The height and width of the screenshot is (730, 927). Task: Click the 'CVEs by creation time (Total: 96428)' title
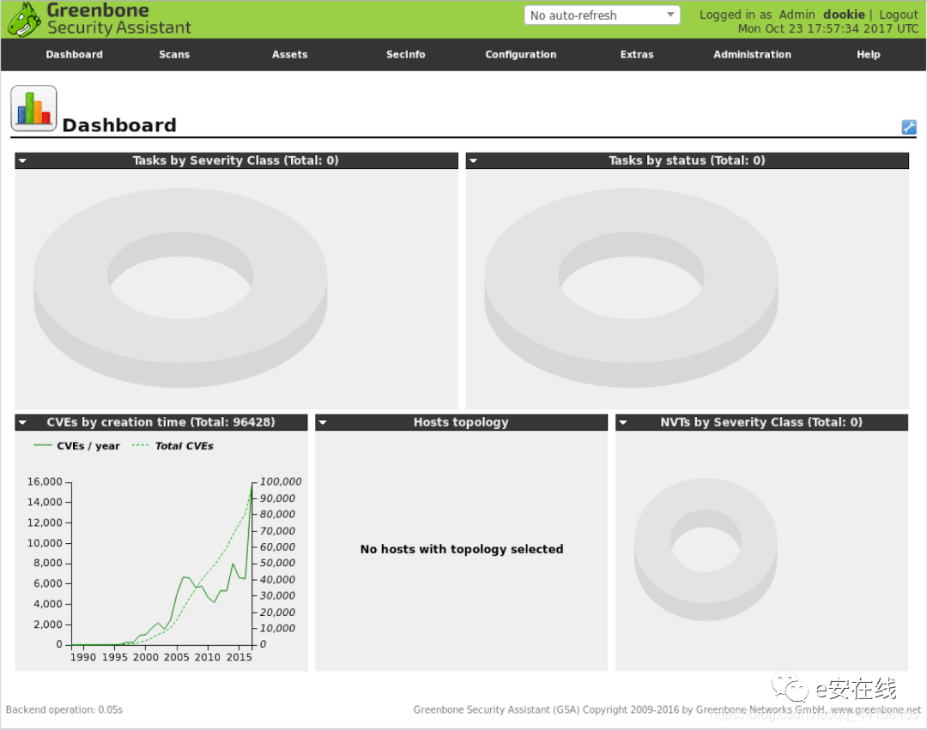tap(161, 422)
